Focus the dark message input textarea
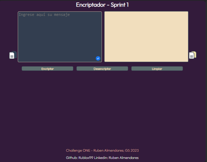This screenshot has height=162, width=207. click(x=60, y=37)
